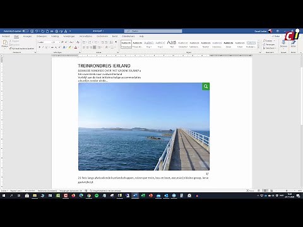303x227 pixels.
Task: Open the Controleren ribbon tab
Action: pyautogui.click(x=102, y=36)
